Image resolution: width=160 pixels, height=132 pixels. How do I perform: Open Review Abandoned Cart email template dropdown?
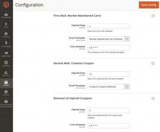pos(109,39)
